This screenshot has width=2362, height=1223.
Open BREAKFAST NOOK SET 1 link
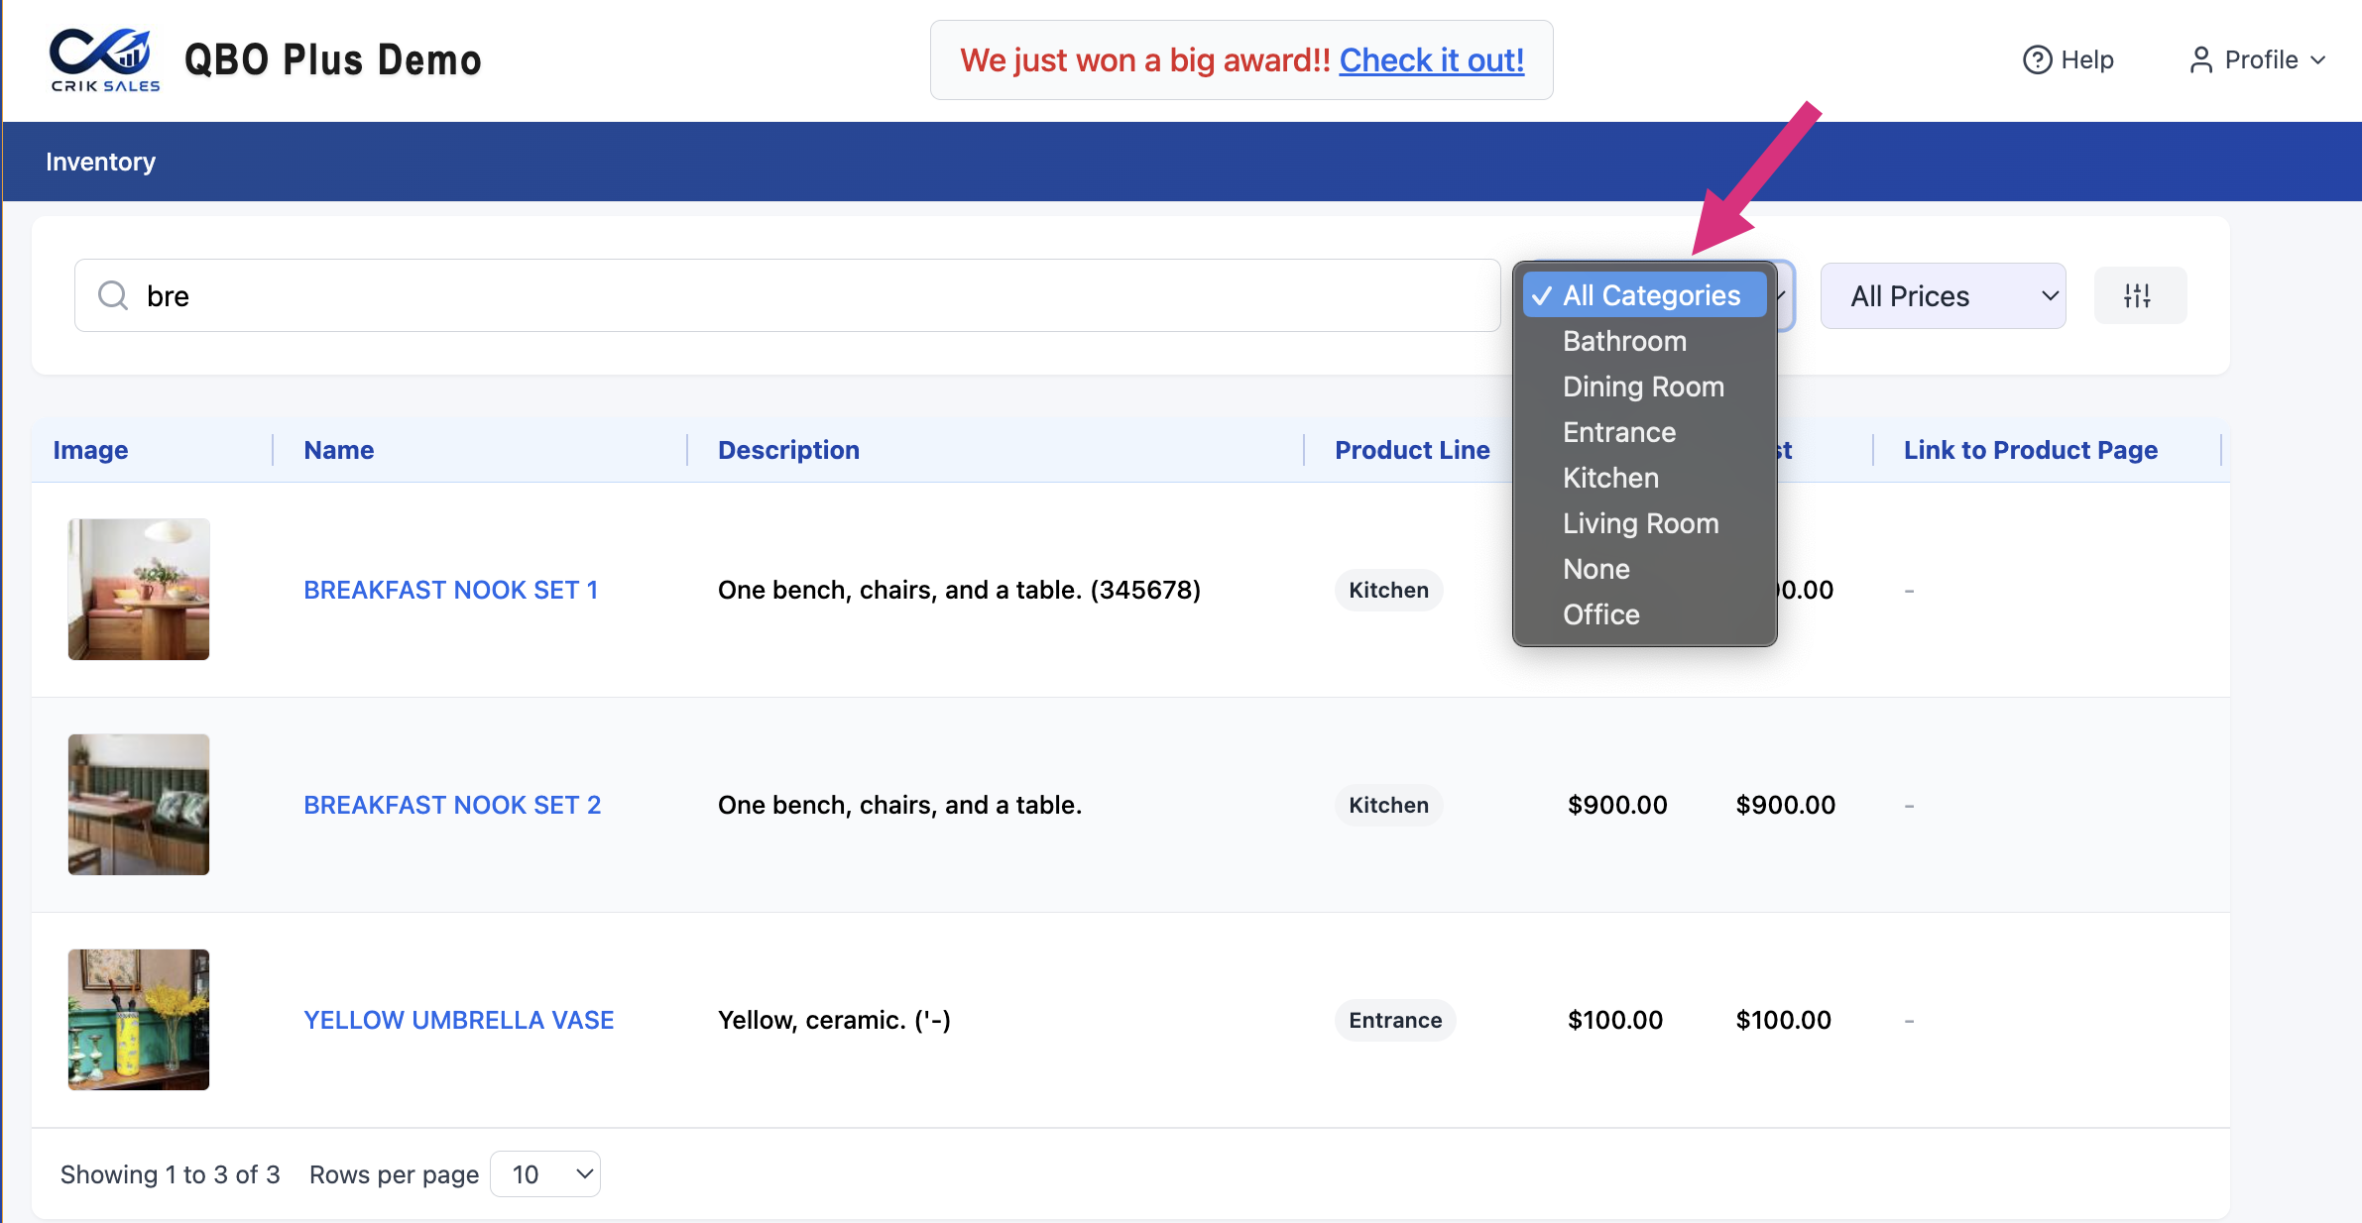pyautogui.click(x=450, y=590)
